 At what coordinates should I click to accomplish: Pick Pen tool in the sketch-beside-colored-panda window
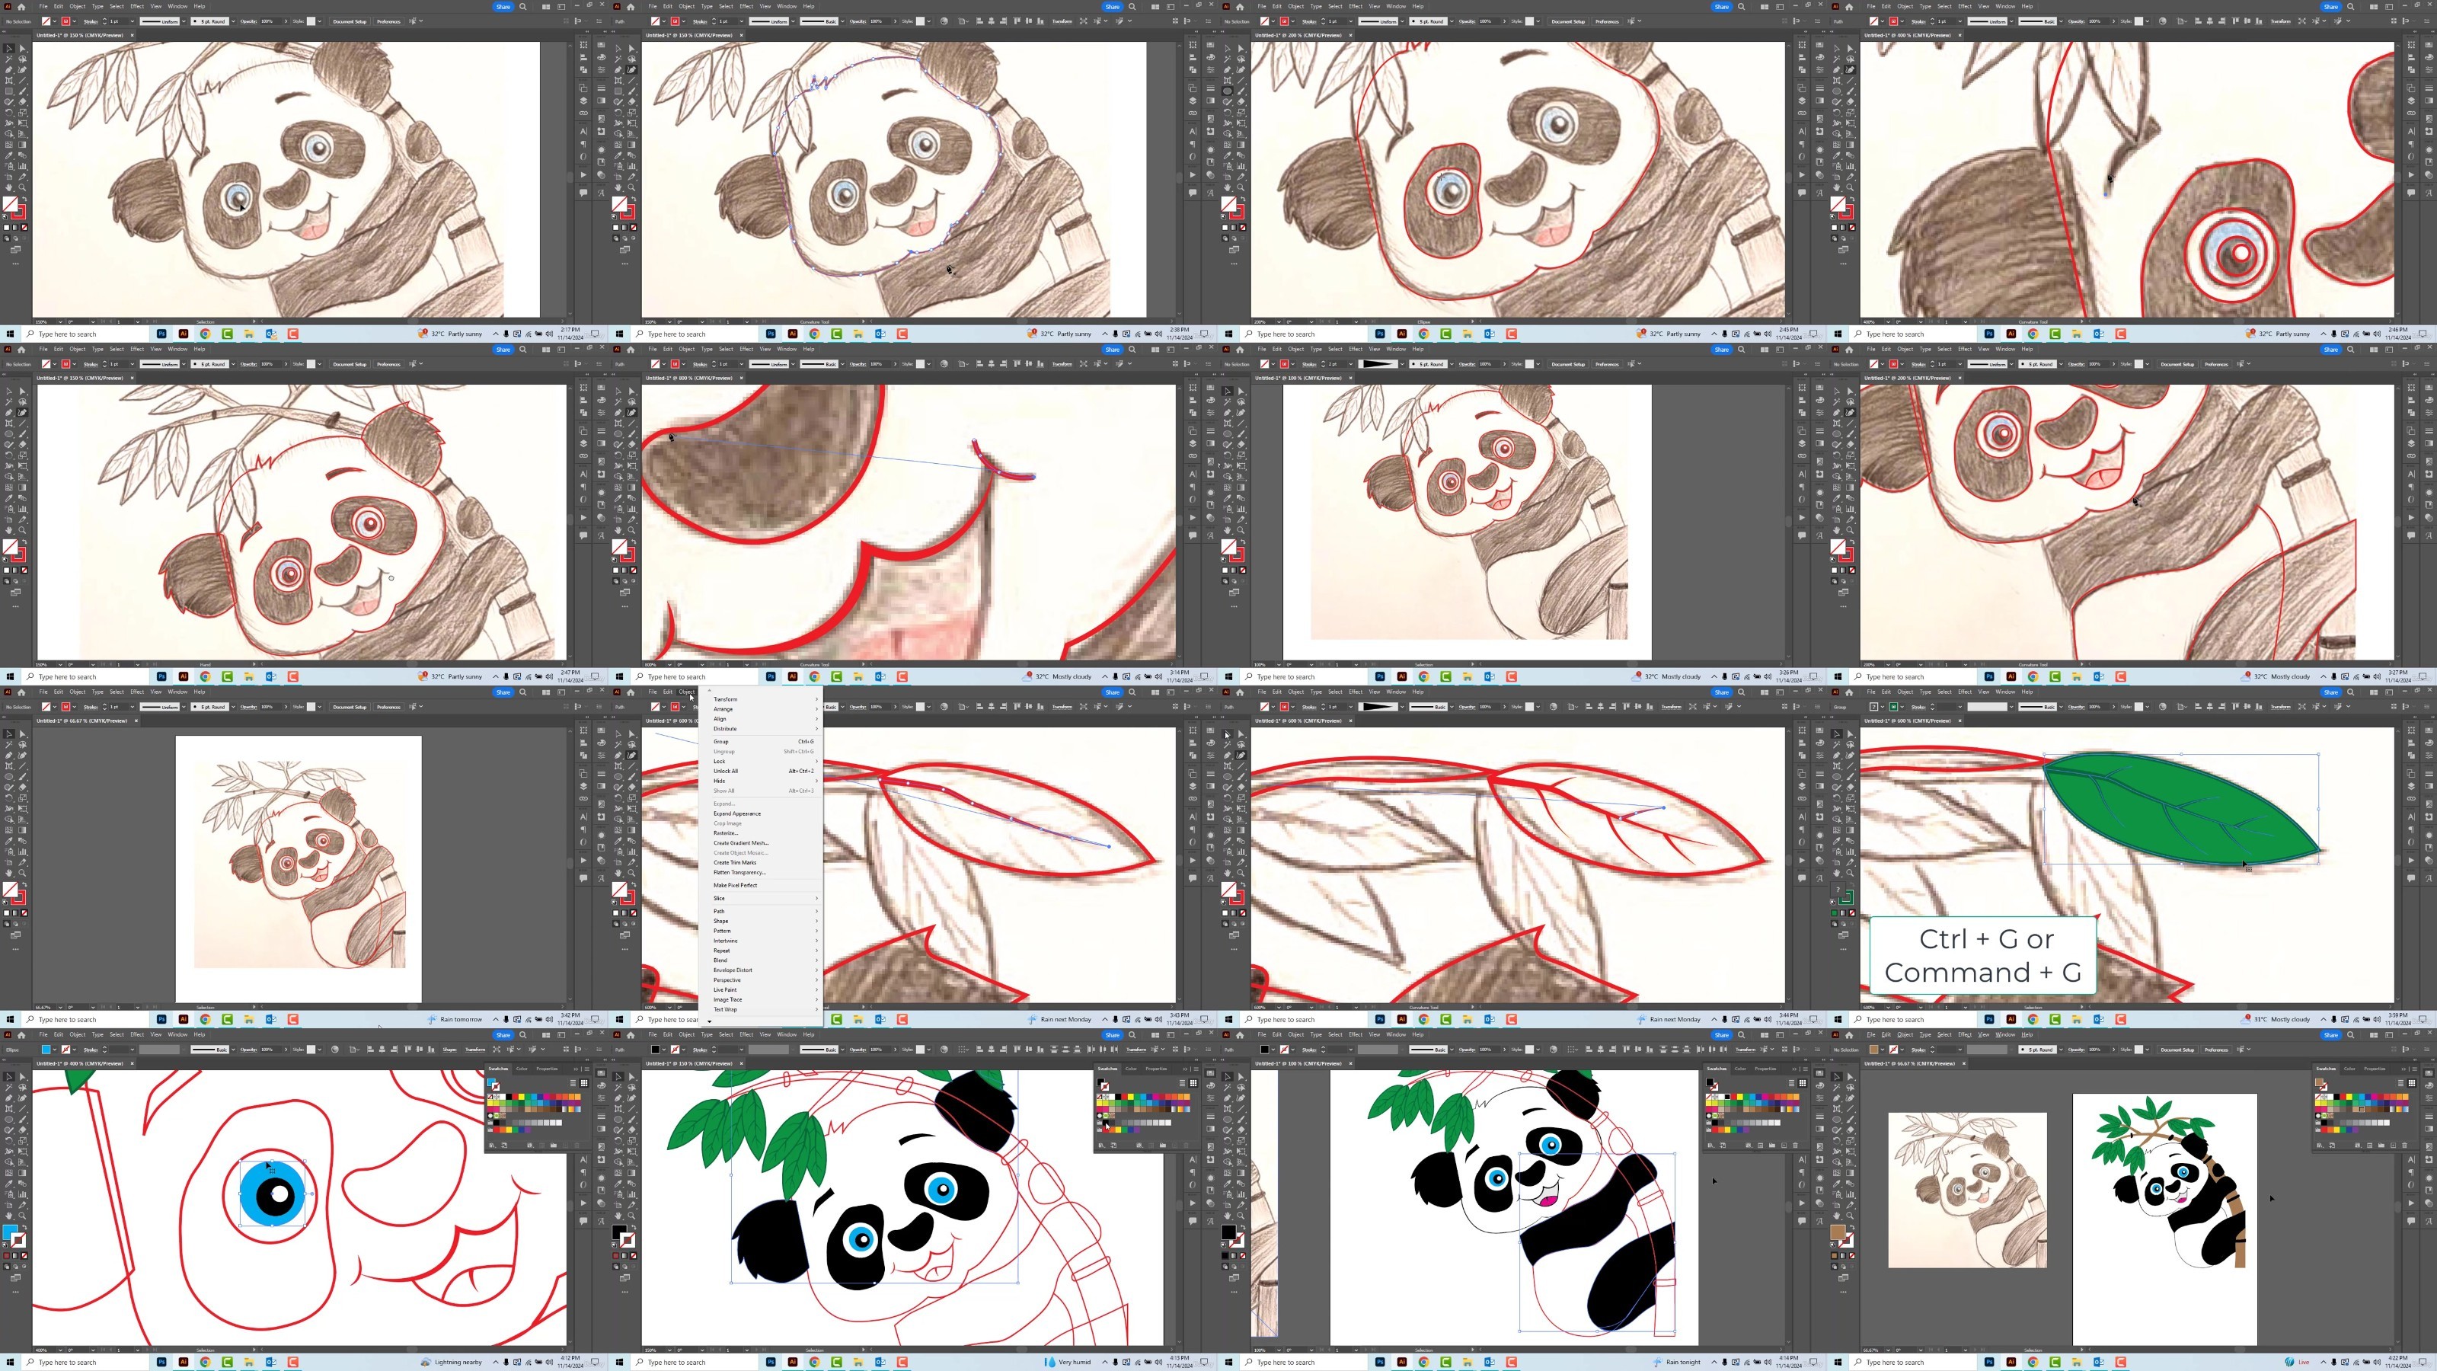click(1837, 1097)
